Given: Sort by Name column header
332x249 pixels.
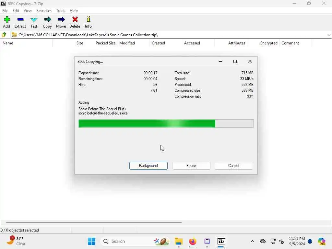Looking at the screenshot, I should coord(26,43).
